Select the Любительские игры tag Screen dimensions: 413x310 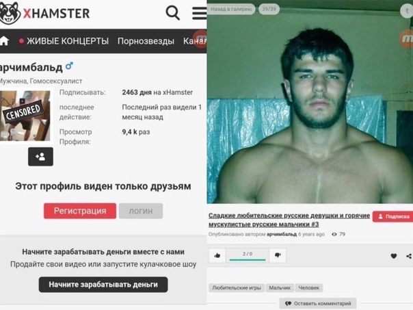point(237,288)
